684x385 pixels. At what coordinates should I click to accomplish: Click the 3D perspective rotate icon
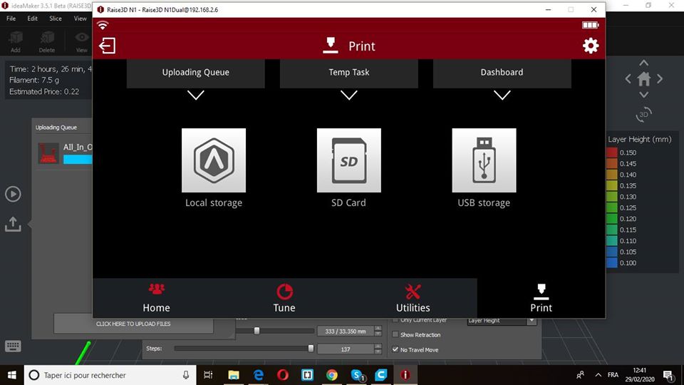643,114
